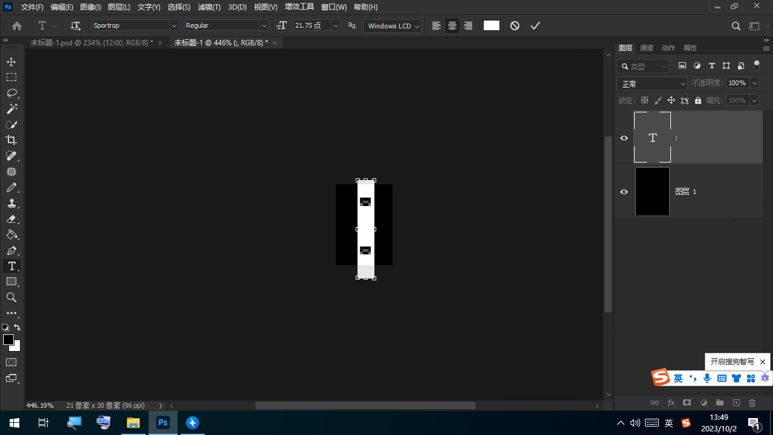Switch to the 未标题-1.psd document tab
773x435 pixels.
pos(92,43)
